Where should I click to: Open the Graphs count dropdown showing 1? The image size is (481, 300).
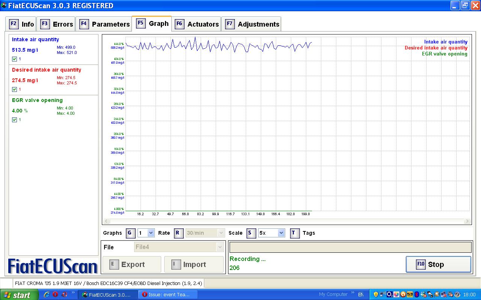coord(146,233)
